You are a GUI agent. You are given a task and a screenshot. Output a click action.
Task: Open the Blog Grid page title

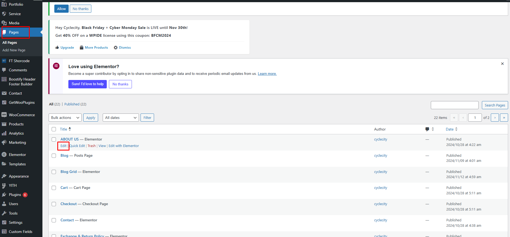coord(69,172)
